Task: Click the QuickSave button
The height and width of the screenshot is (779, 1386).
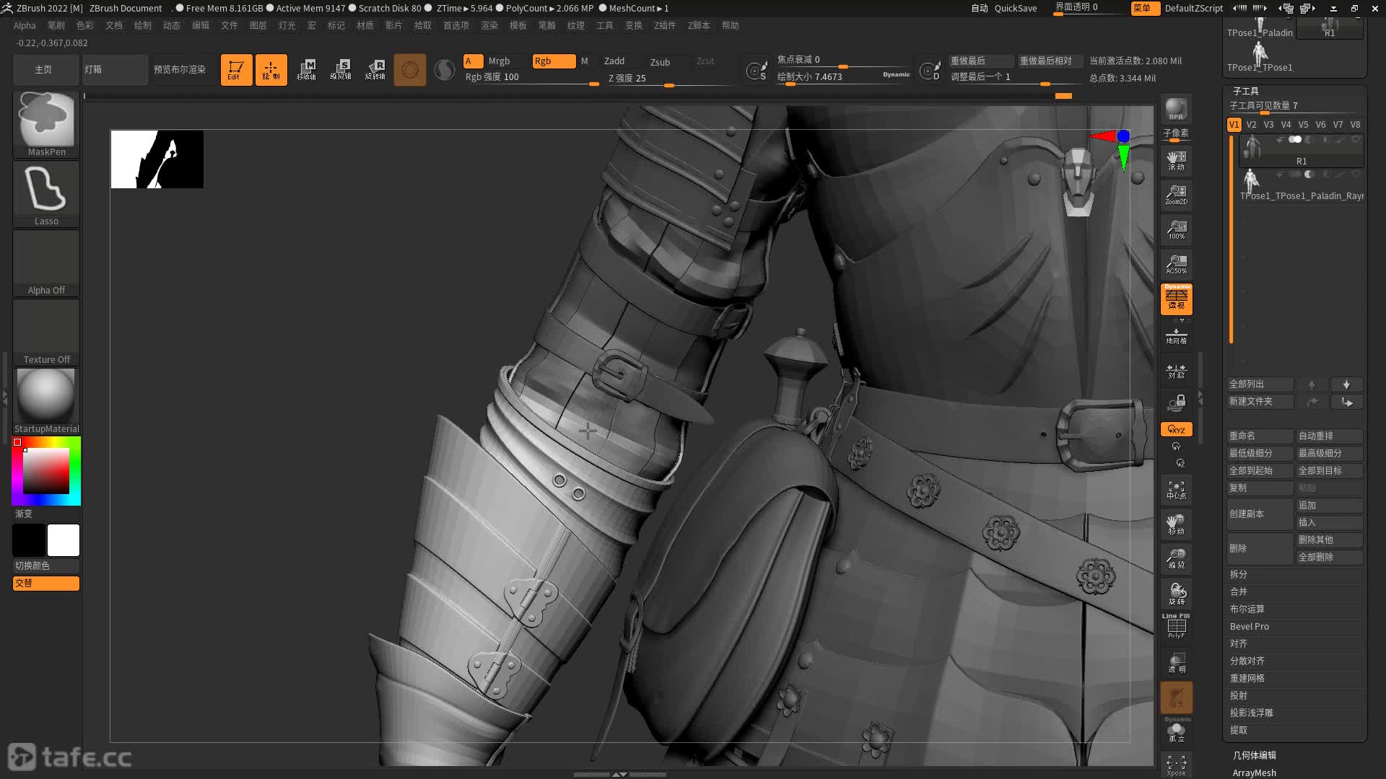Action: 1016,8
